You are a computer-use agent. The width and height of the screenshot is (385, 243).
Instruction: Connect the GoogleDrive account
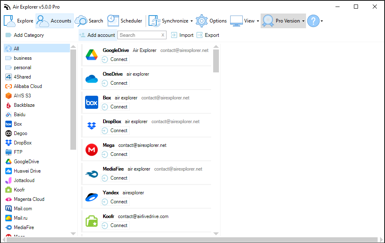pyautogui.click(x=115, y=59)
